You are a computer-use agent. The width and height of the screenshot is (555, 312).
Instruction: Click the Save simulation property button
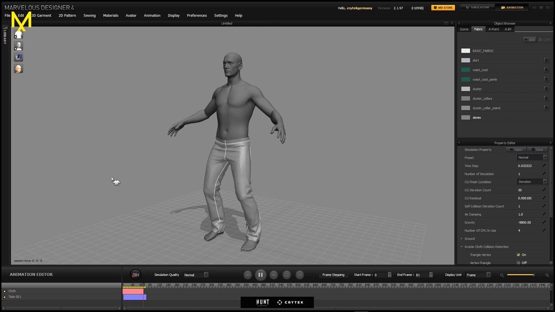click(537, 149)
